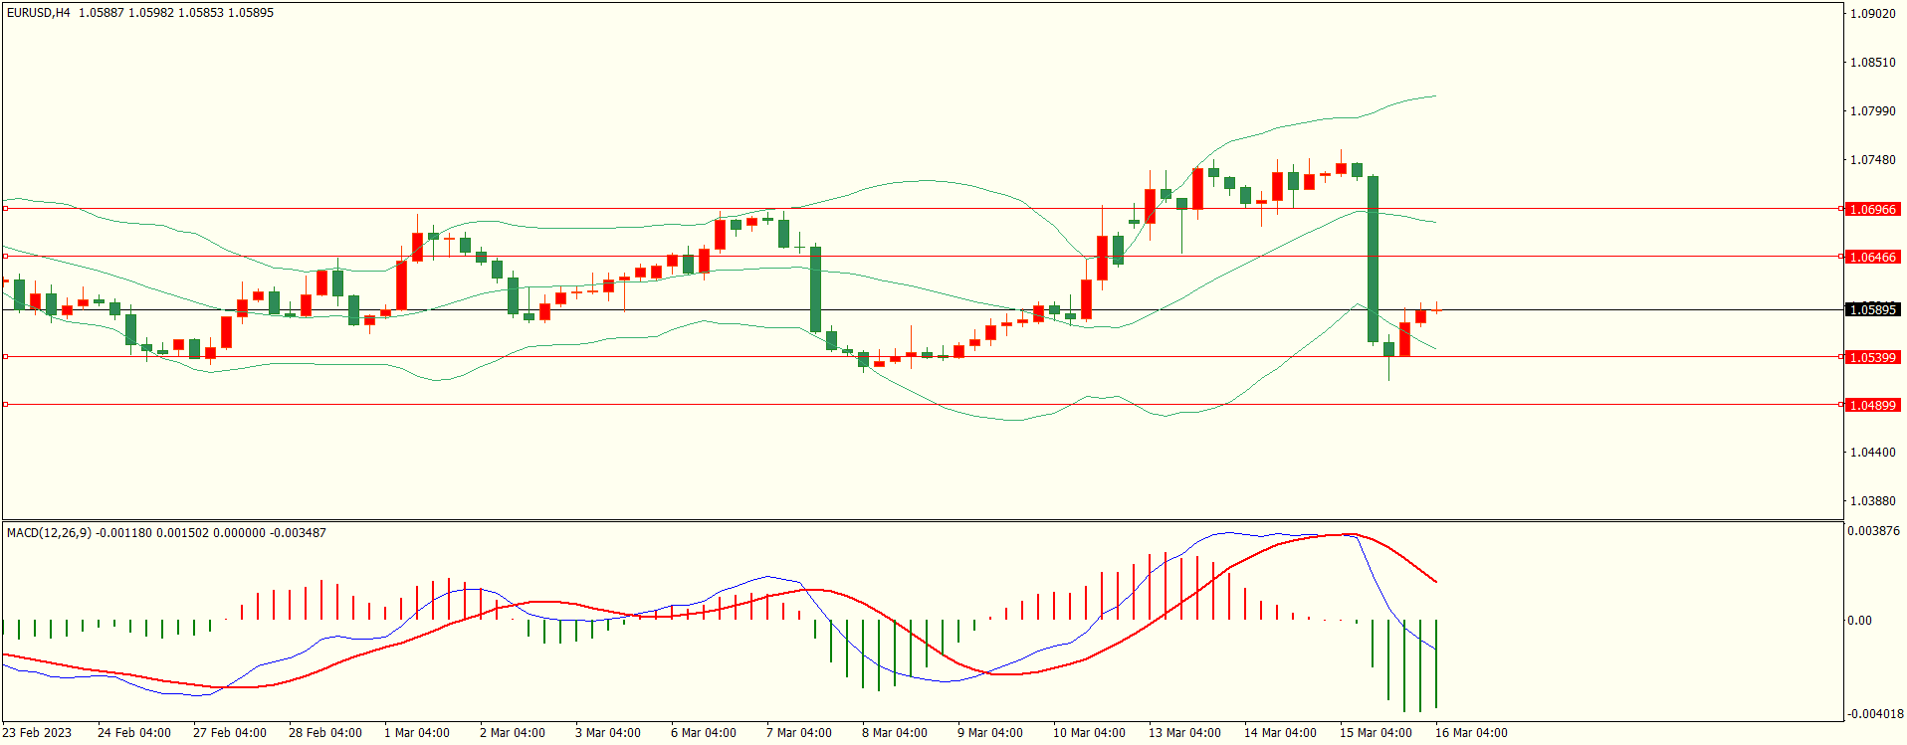Select the large green candle on 15 March
1907x745 pixels.
pyautogui.click(x=1374, y=259)
